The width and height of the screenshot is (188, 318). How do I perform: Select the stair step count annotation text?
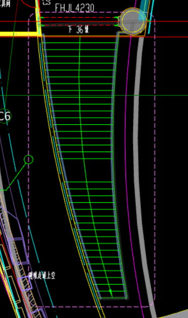click(x=78, y=30)
